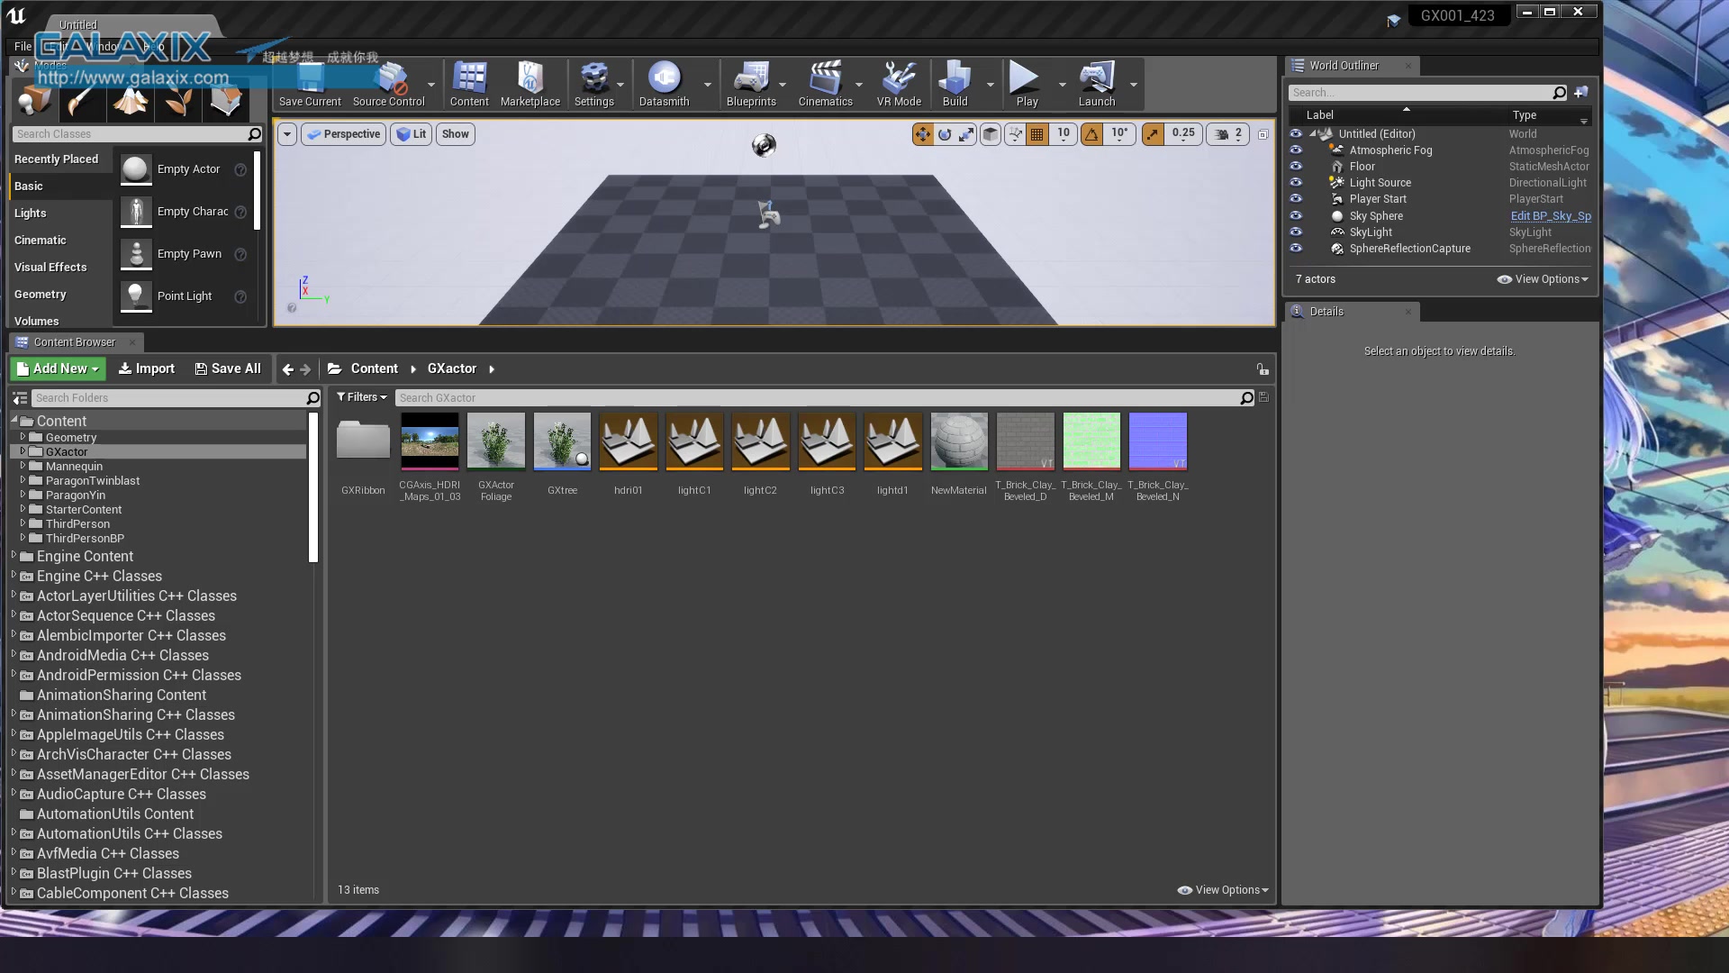Toggle grid snapping in viewport toolbar
The image size is (1729, 973).
[x=1037, y=134]
